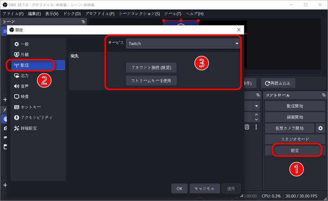
Task: Click the 適用 button
Action: (231, 188)
